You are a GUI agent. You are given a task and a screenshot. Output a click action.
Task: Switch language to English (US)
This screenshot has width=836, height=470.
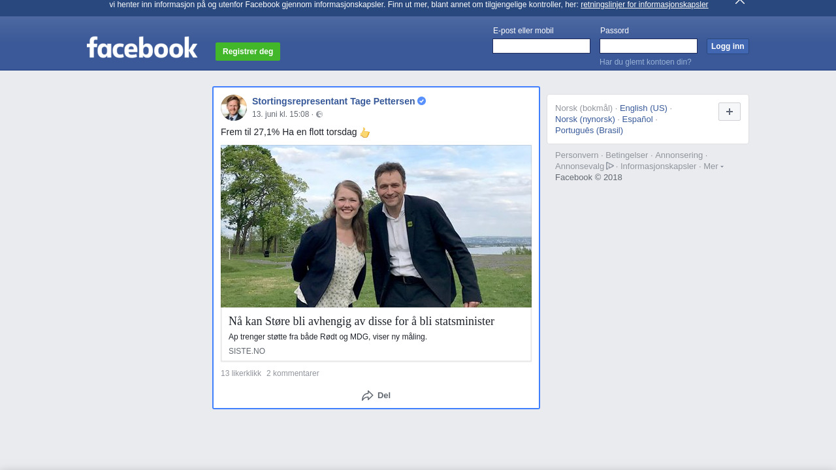coord(643,108)
